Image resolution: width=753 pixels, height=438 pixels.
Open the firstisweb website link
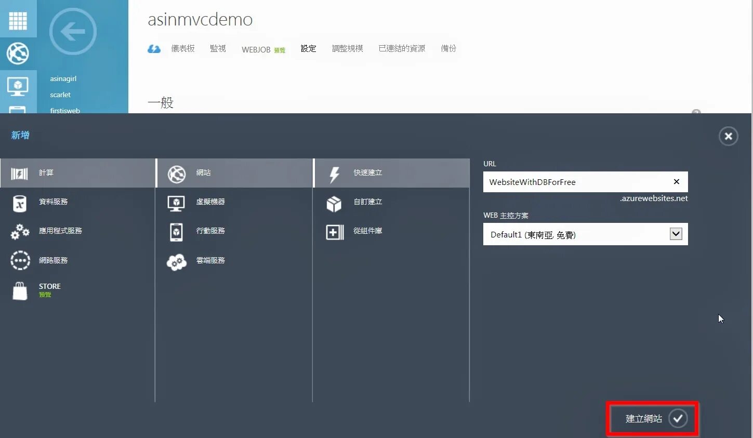click(x=65, y=111)
